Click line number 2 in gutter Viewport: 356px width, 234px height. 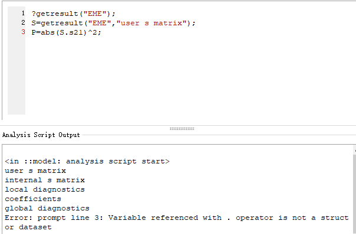(23, 23)
